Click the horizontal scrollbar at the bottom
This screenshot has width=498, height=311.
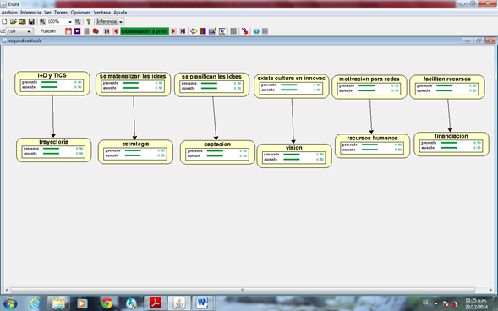point(243,290)
